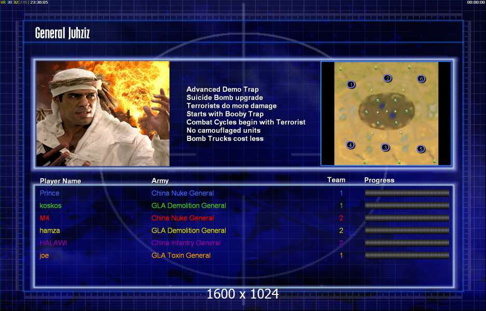This screenshot has width=486, height=311.
Task: Click hamza's army "GLA Demolition General"
Action: [189, 231]
